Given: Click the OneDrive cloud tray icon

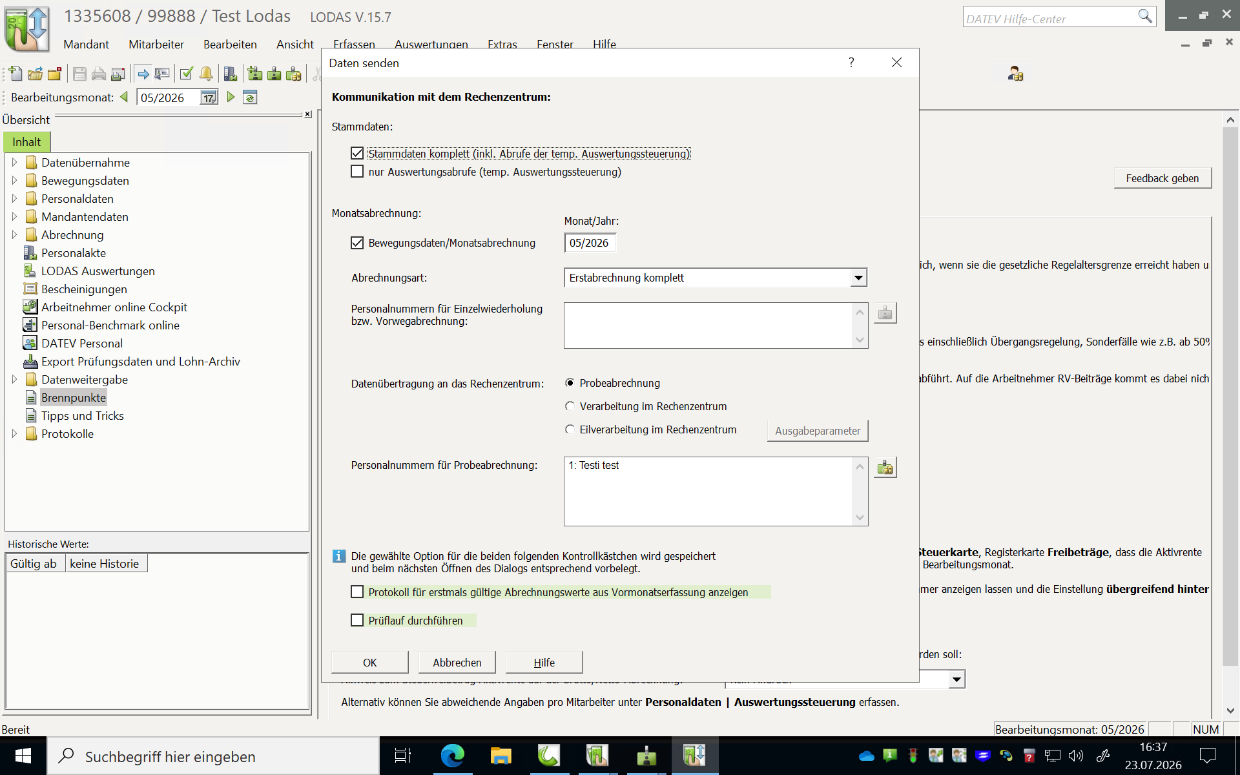Looking at the screenshot, I should click(867, 756).
